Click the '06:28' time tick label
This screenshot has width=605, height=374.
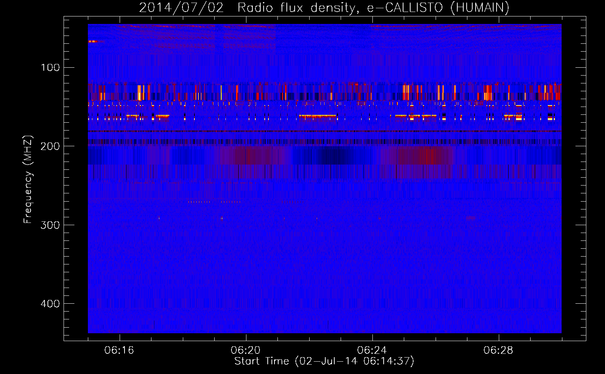click(498, 350)
